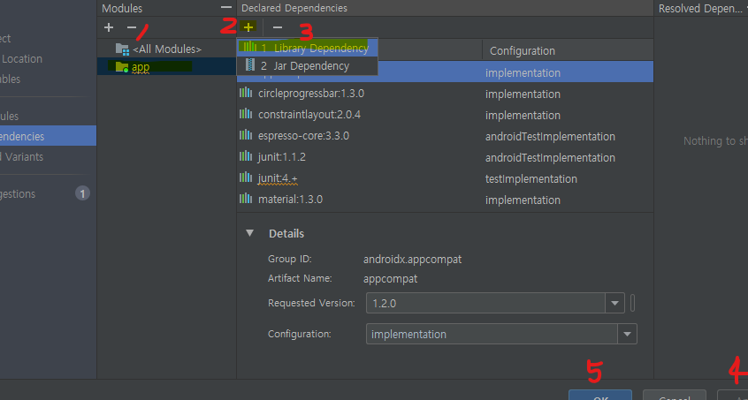Click the suggestions count badge
This screenshot has width=748, height=400.
pos(82,193)
